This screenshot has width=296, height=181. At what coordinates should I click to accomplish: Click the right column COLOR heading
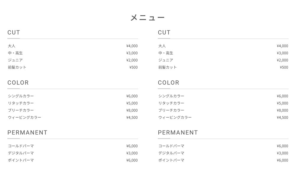(x=168, y=82)
